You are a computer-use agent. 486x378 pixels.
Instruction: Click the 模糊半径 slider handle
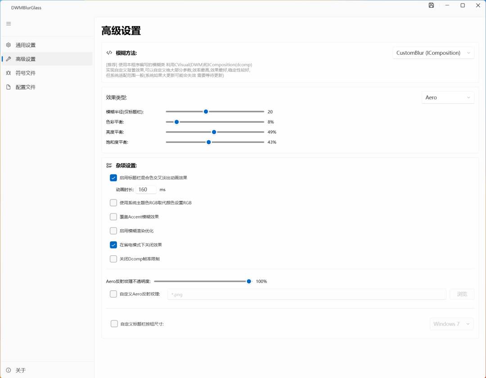point(206,111)
